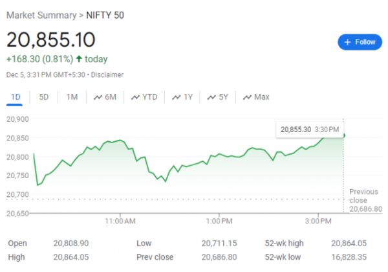Click the trend icon beside 6M

98,97
